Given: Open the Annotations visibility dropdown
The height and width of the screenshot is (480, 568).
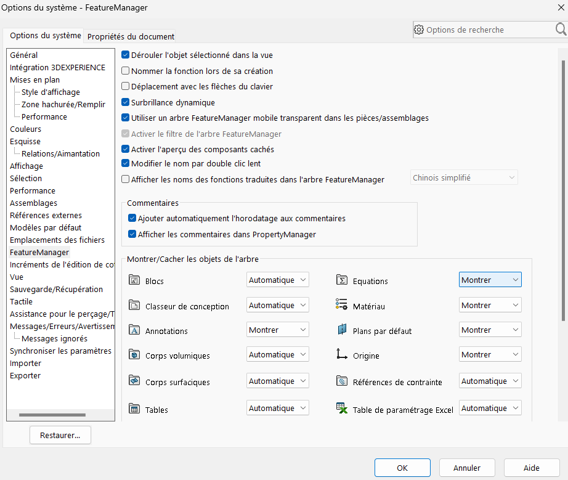Looking at the screenshot, I should click(x=277, y=330).
